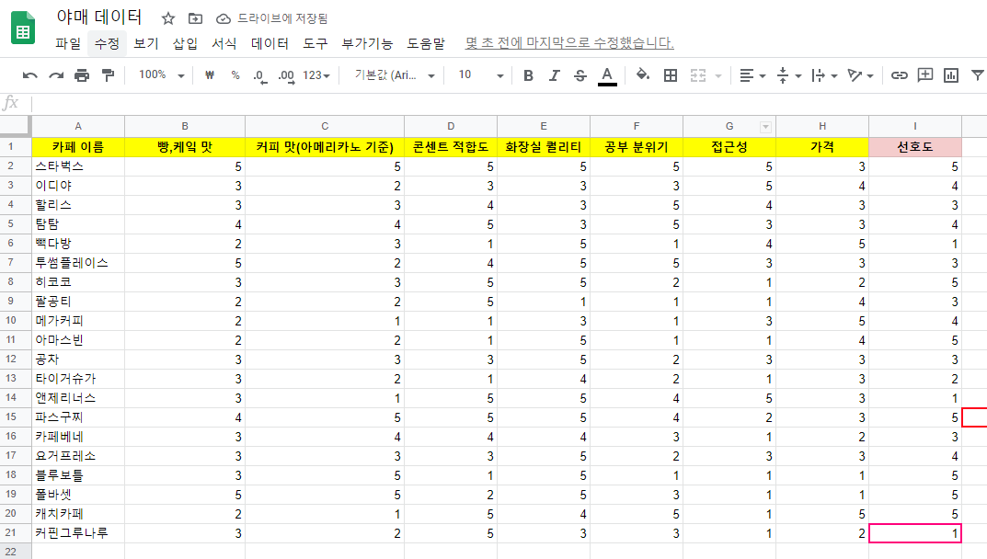Viewport: 987px width, 559px height.
Task: Open the 데이터 menu
Action: tap(270, 43)
